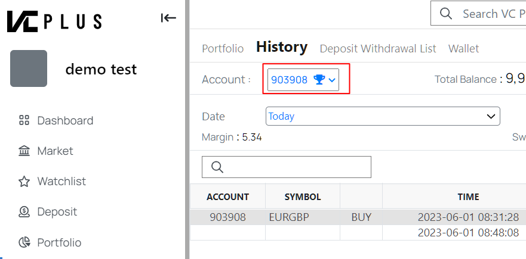The height and width of the screenshot is (259, 526).
Task: Open the Deposit Withdrawal List tab
Action: [x=378, y=49]
